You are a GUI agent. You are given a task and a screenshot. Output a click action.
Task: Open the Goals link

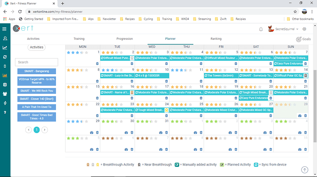click(x=303, y=39)
